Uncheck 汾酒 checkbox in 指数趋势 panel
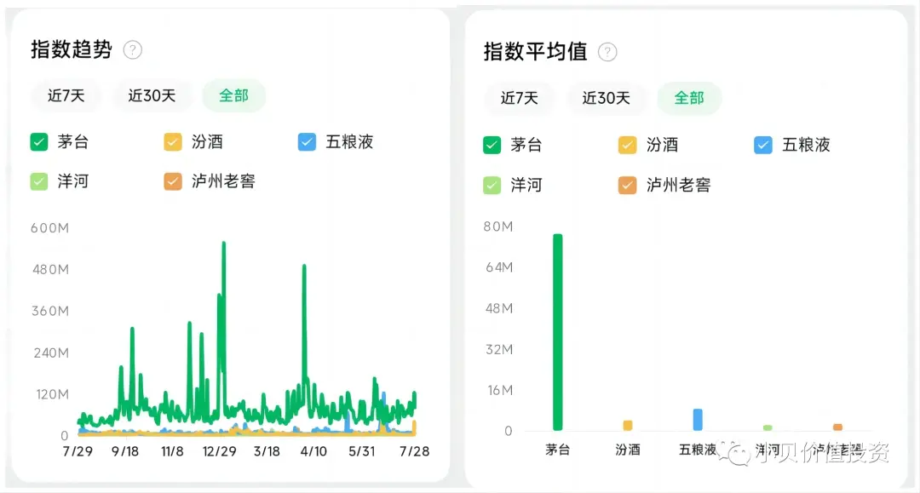 tap(172, 142)
